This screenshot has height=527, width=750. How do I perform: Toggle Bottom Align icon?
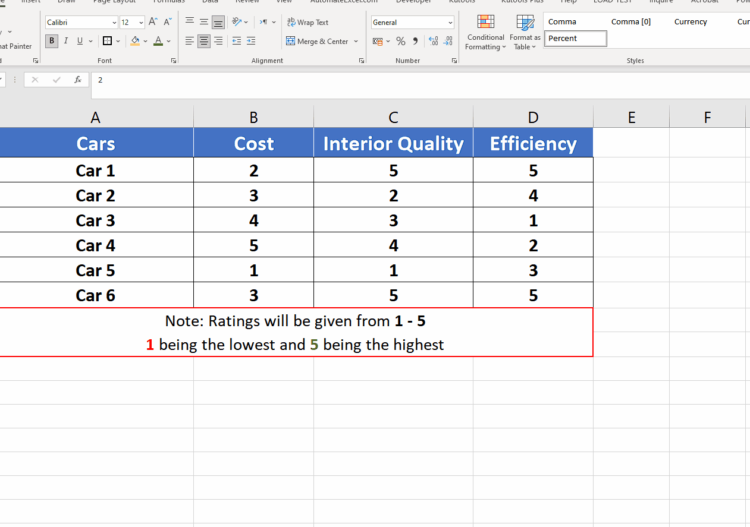[218, 23]
